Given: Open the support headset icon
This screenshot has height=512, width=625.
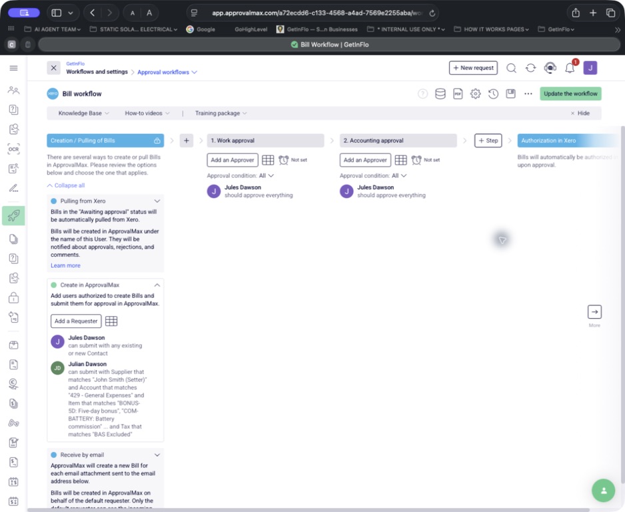Looking at the screenshot, I should coord(550,68).
